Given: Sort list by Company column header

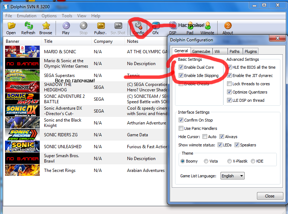Looking at the screenshot, I should [x=108, y=41].
